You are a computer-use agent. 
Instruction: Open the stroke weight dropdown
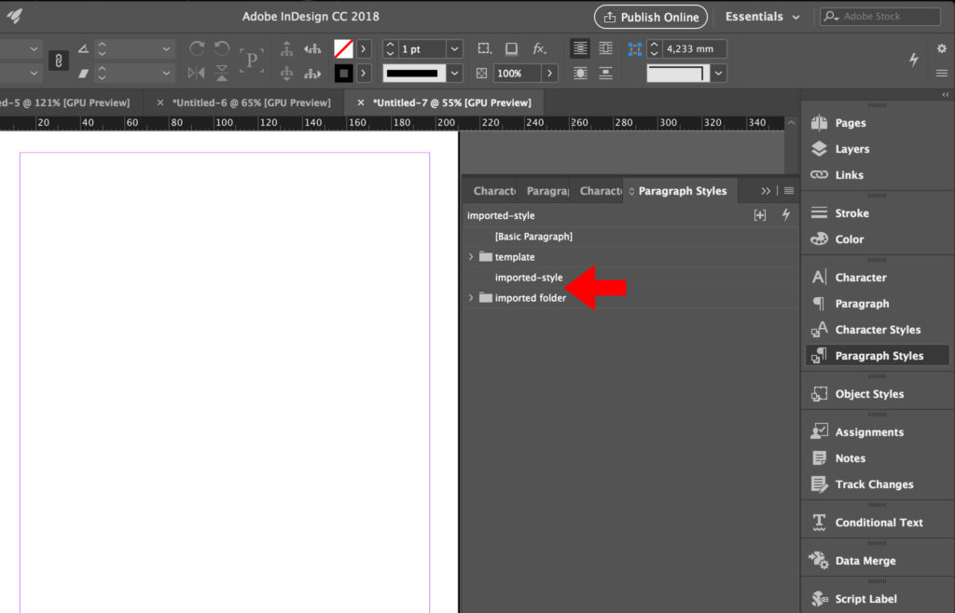[x=454, y=48]
